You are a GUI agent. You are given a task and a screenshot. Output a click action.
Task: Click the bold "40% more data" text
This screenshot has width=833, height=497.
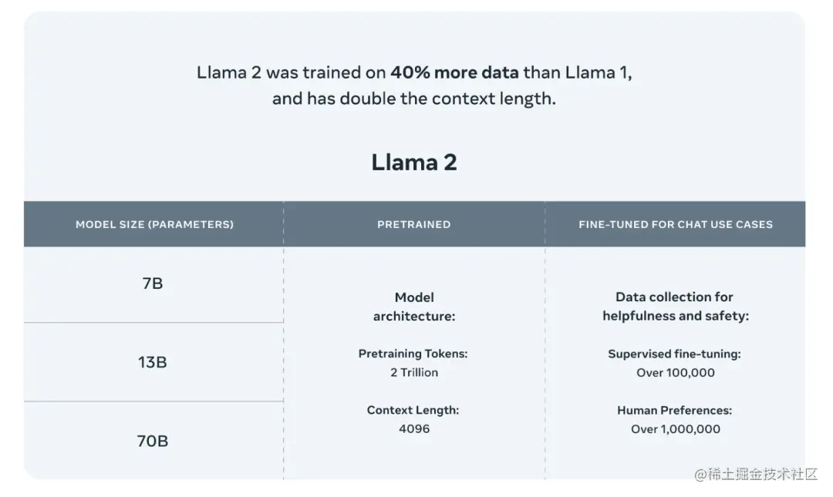click(x=454, y=73)
